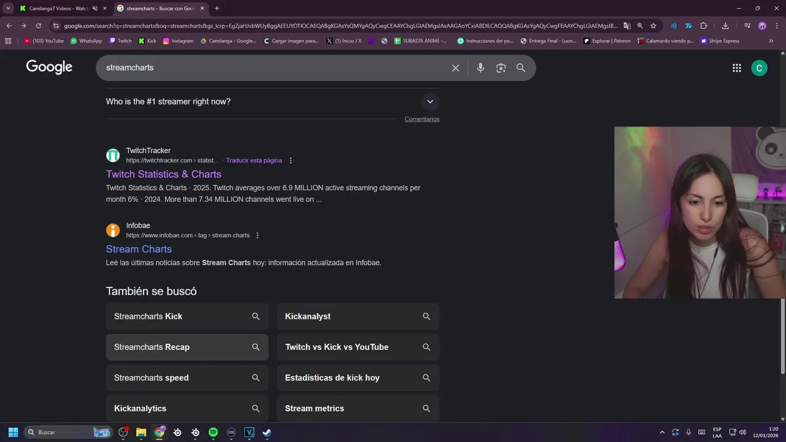Open the Explorar | Patreon bookmark
Image resolution: width=786 pixels, height=442 pixels.
(607, 41)
